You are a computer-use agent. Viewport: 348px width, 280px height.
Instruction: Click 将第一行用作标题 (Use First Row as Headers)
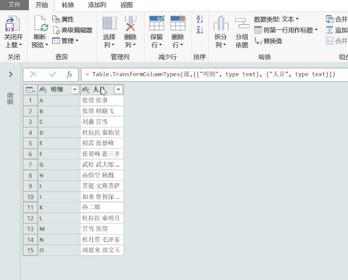(x=286, y=30)
